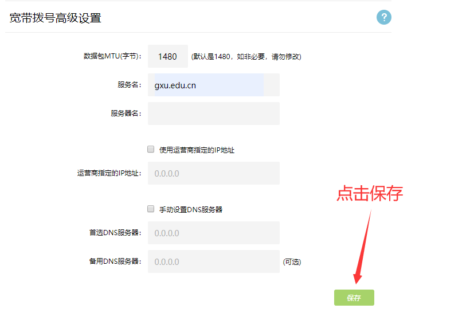Click the green 保存 button
Image resolution: width=470 pixels, height=328 pixels.
point(354,298)
